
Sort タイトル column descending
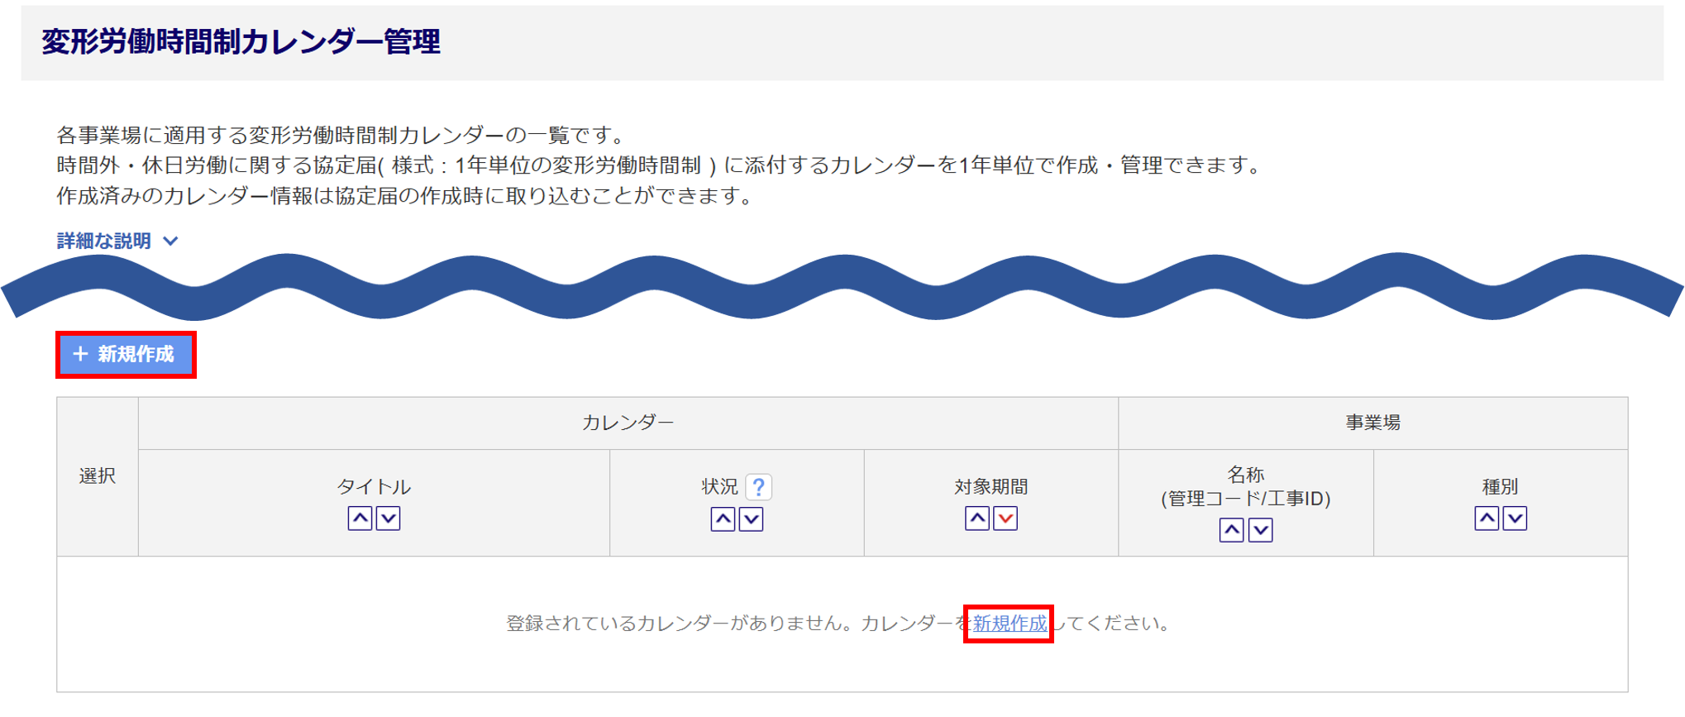[x=388, y=519]
